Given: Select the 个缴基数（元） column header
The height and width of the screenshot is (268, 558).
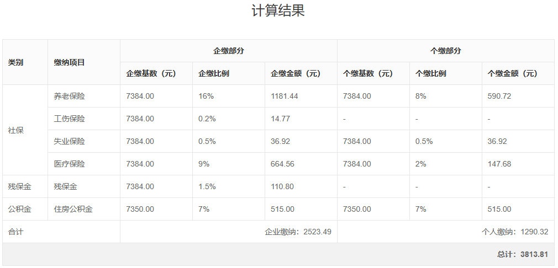Looking at the screenshot, I should [x=368, y=73].
